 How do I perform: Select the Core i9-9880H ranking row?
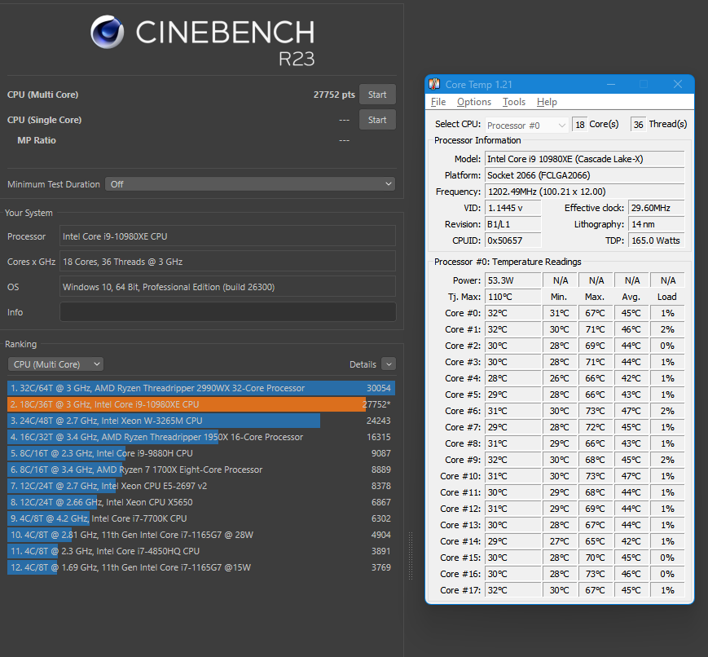pos(201,453)
